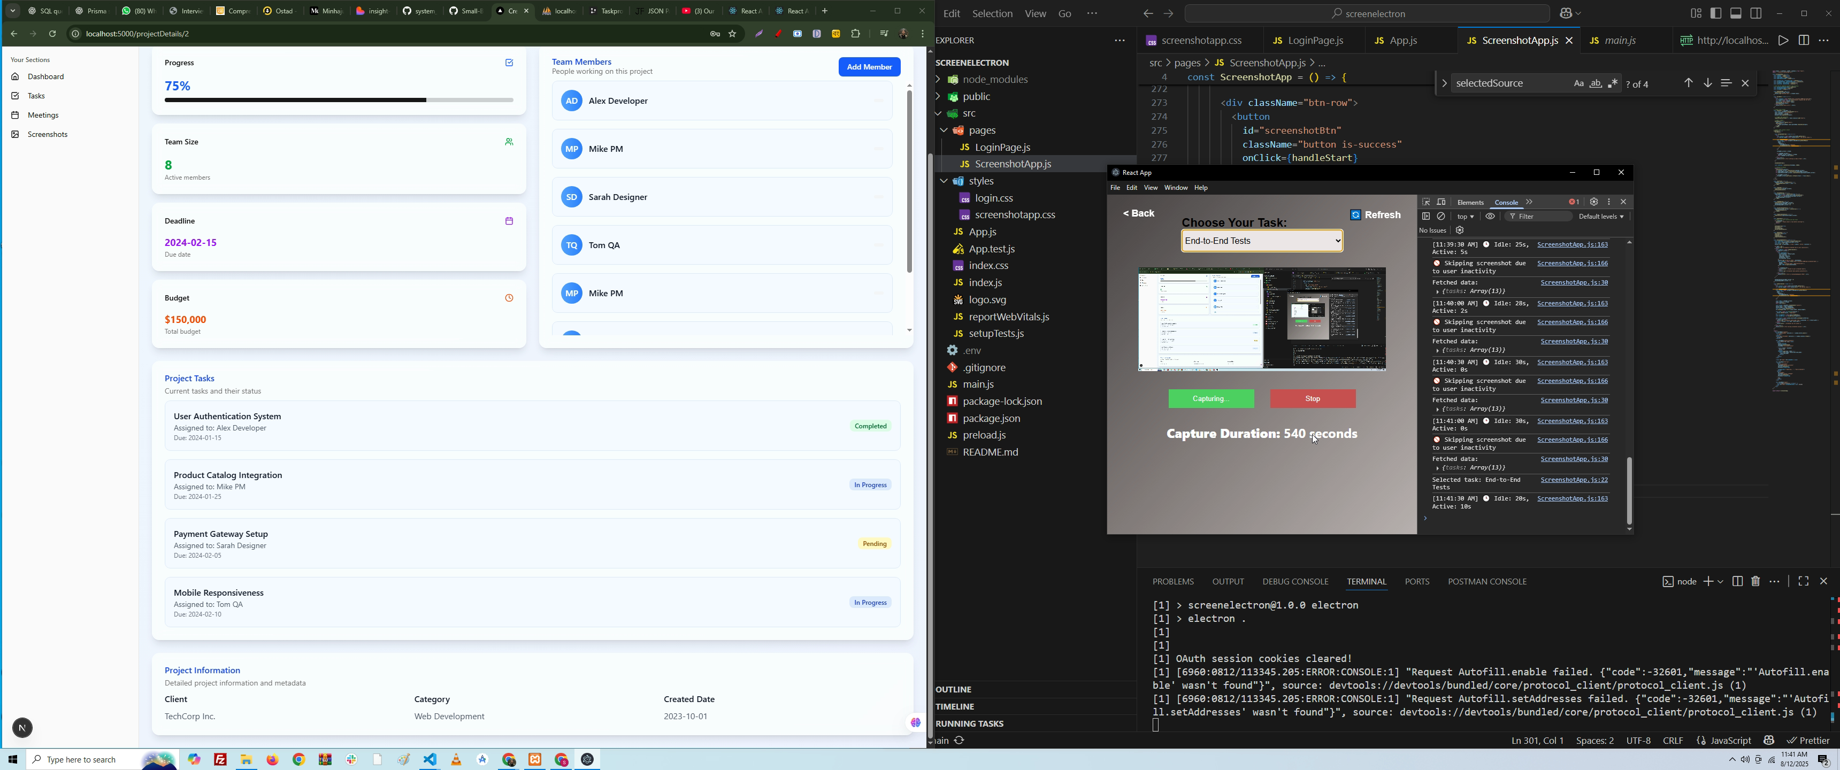Toggle the device toolbar icon in DevTools
Image resolution: width=1840 pixels, height=770 pixels.
[x=1442, y=202]
